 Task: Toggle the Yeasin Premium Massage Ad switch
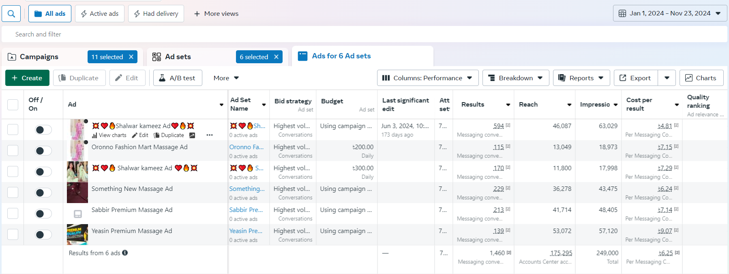43,235
